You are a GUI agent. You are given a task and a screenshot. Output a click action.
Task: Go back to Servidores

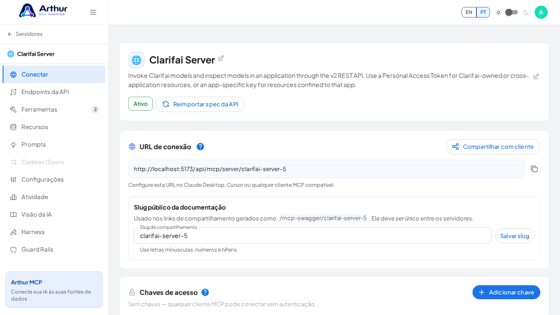coord(25,34)
